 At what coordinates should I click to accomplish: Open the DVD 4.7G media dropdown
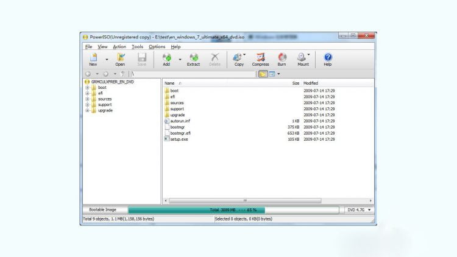tap(359, 209)
